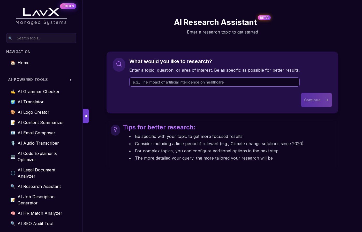Select AI Research Assistant in the sidebar

[x=39, y=186]
